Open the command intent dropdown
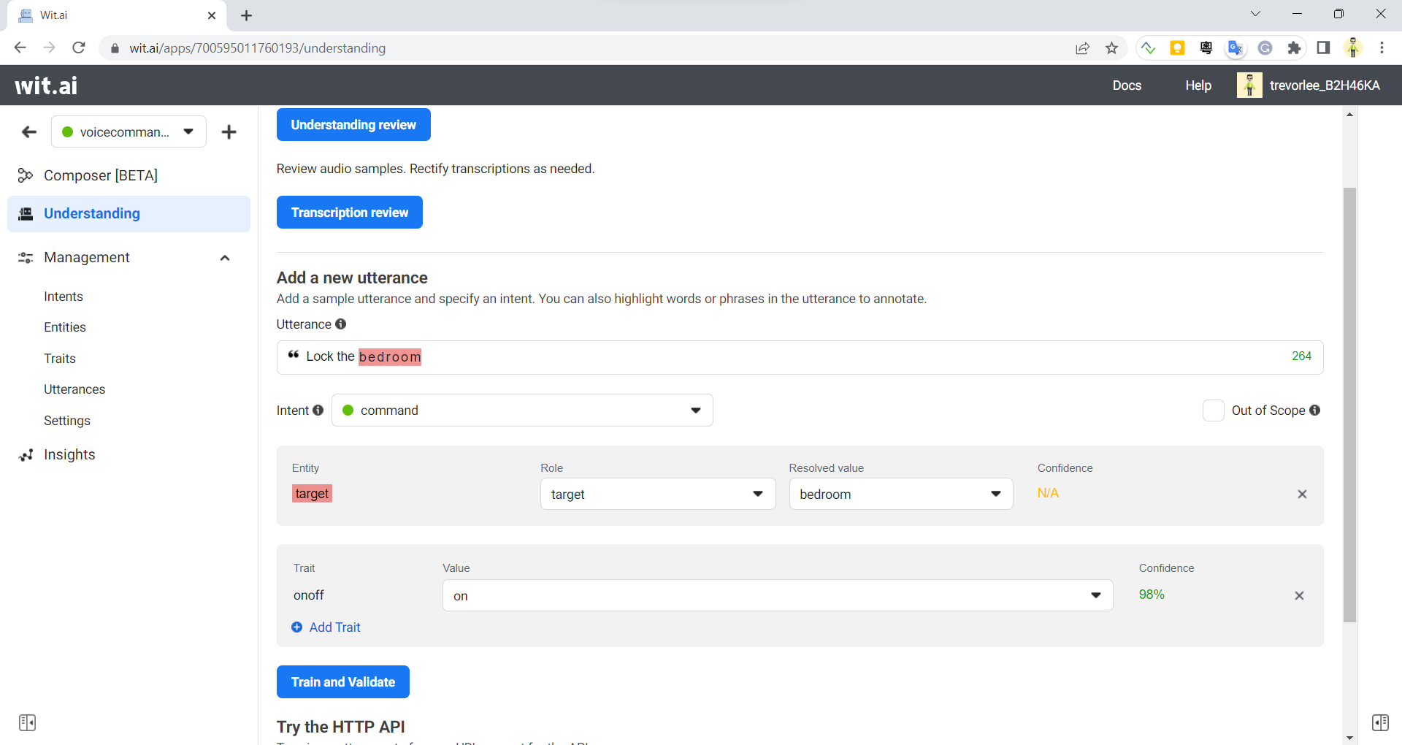Viewport: 1402px width, 745px height. 522,410
